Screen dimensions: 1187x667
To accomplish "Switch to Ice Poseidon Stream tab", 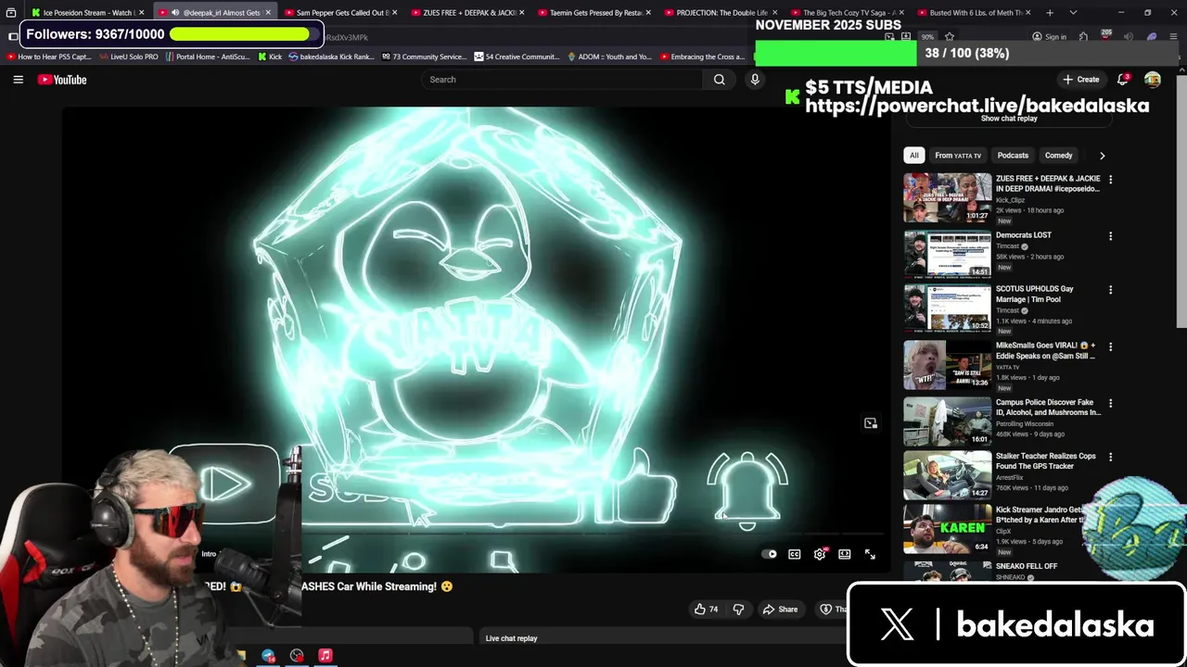I will coord(87,13).
